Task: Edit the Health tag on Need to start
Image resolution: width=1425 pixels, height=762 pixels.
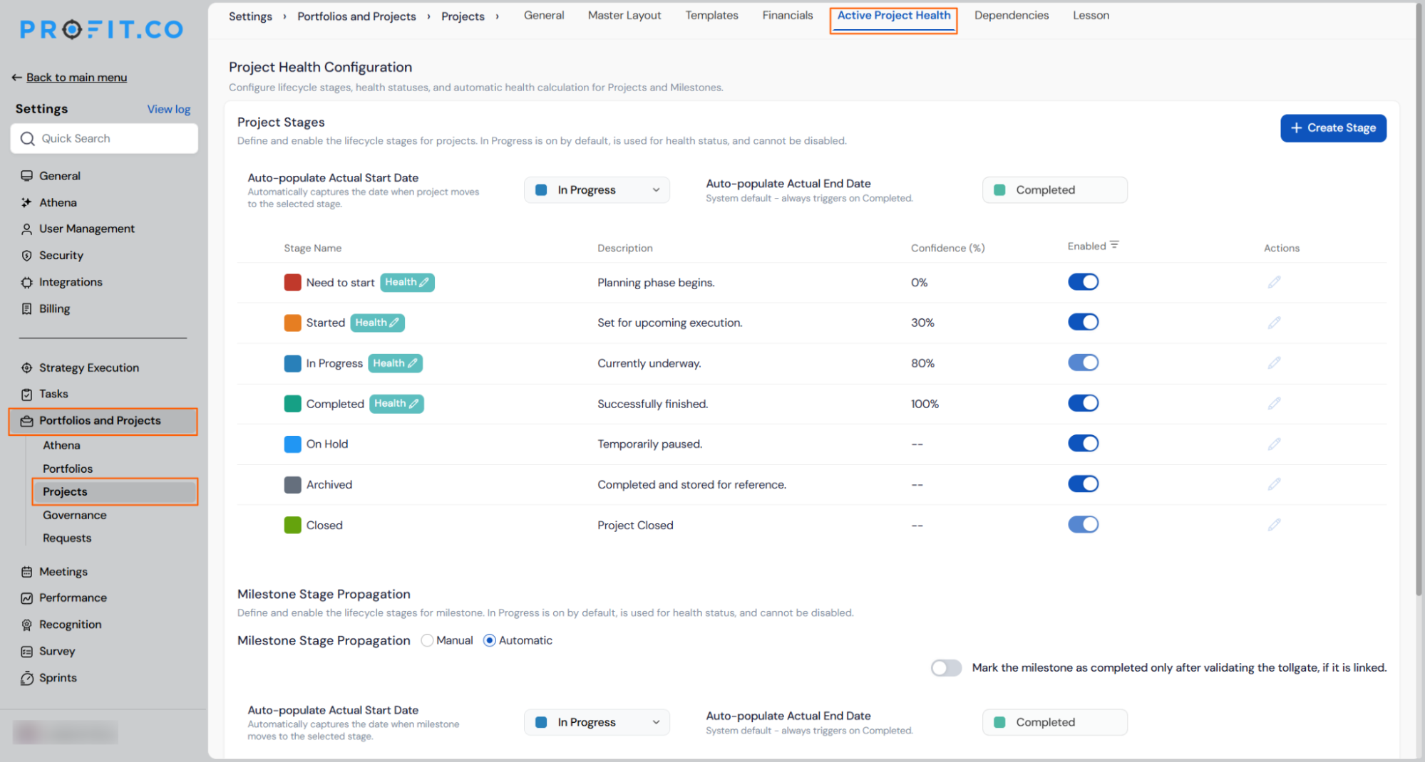Action: coord(407,283)
